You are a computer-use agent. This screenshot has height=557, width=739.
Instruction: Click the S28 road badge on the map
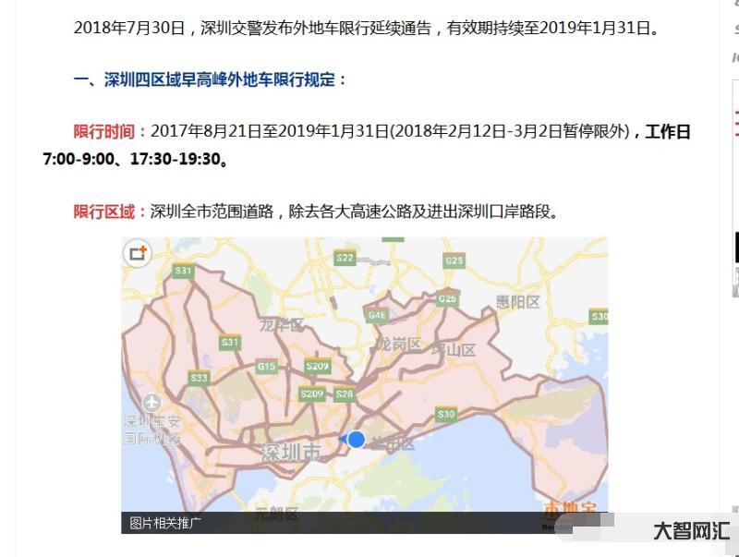pos(344,394)
